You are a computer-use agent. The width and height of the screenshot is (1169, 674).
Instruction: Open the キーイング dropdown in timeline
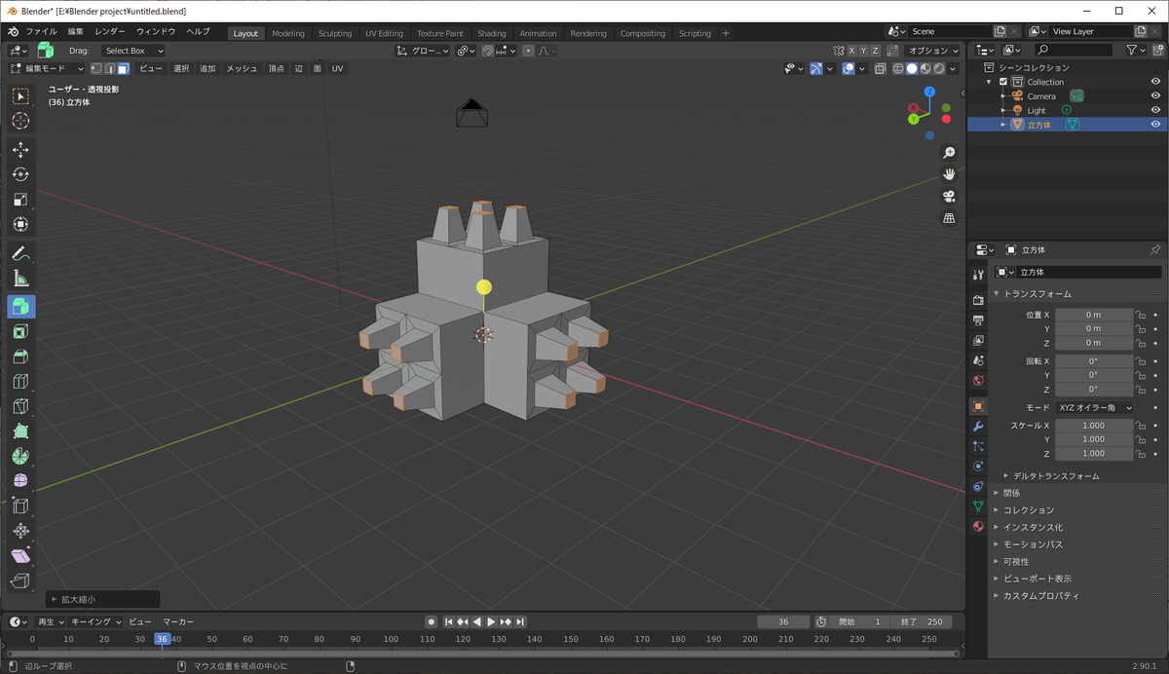(96, 621)
